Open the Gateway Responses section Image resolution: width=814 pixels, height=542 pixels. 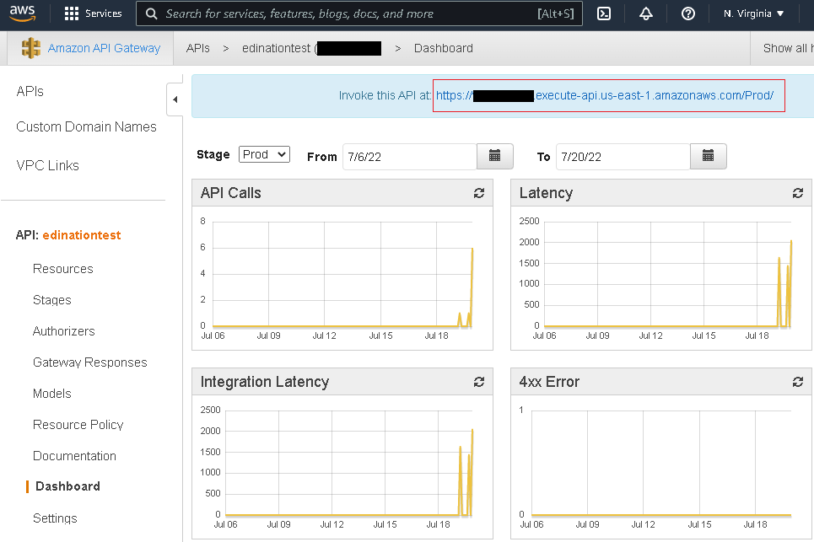click(89, 362)
